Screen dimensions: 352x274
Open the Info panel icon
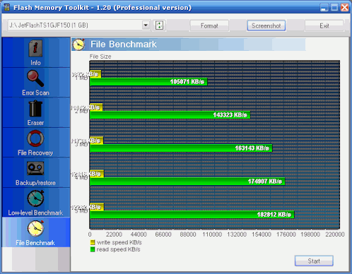(x=35, y=48)
